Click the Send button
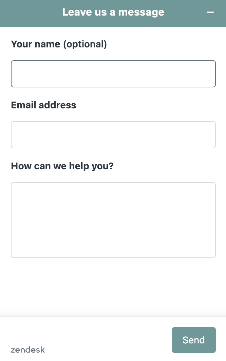This screenshot has width=226, height=361. [x=193, y=340]
